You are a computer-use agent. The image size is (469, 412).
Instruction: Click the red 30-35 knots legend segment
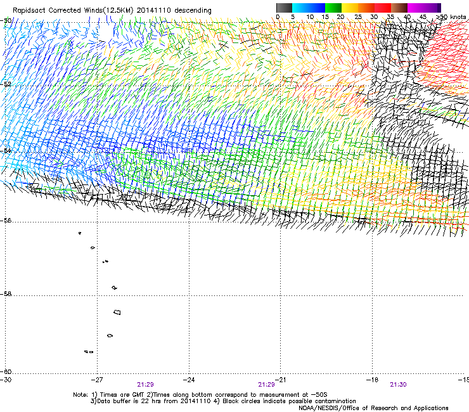383,8
